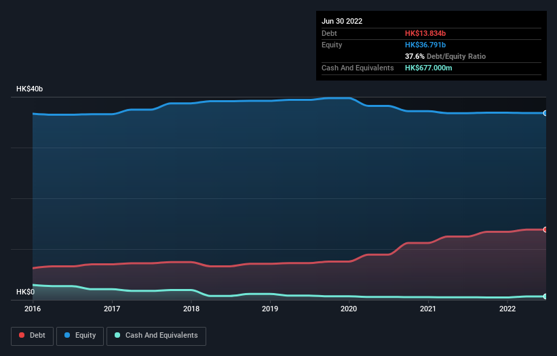
Task: Click the HK$677.000m cash value
Action: click(x=428, y=68)
